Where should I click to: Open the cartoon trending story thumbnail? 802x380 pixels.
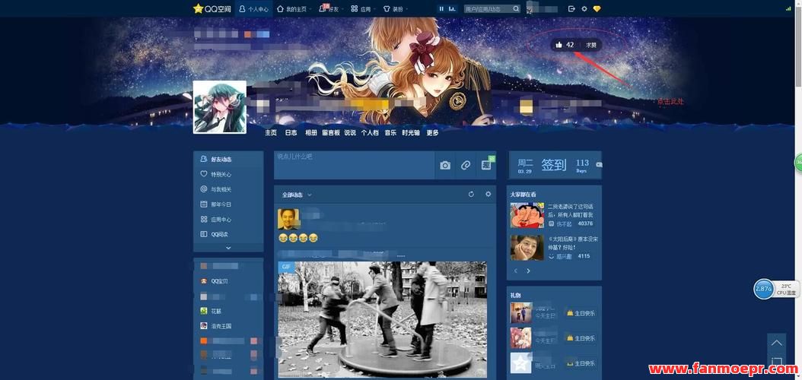point(527,215)
